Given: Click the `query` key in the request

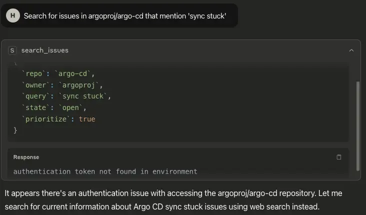Looking at the screenshot, I should (x=35, y=96).
